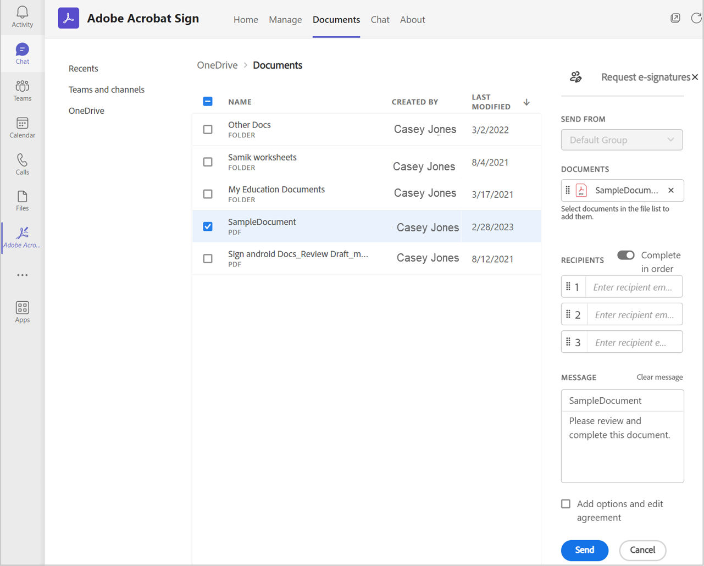Toggle the select-all checkbox in header

pyautogui.click(x=208, y=101)
